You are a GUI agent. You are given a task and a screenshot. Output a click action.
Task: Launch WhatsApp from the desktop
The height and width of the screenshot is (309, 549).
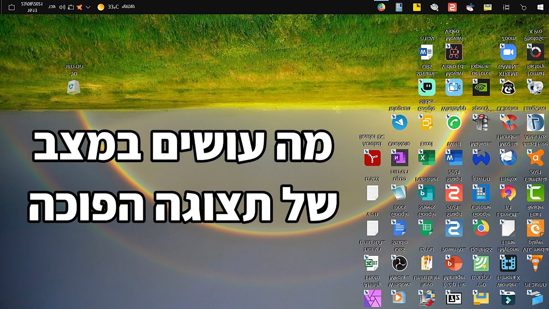pos(454,123)
